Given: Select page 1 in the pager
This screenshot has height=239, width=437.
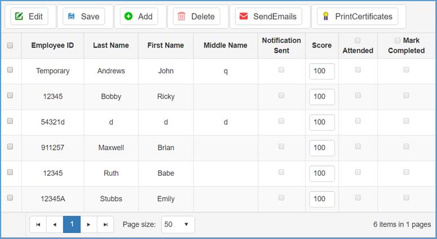Looking at the screenshot, I should click(72, 224).
